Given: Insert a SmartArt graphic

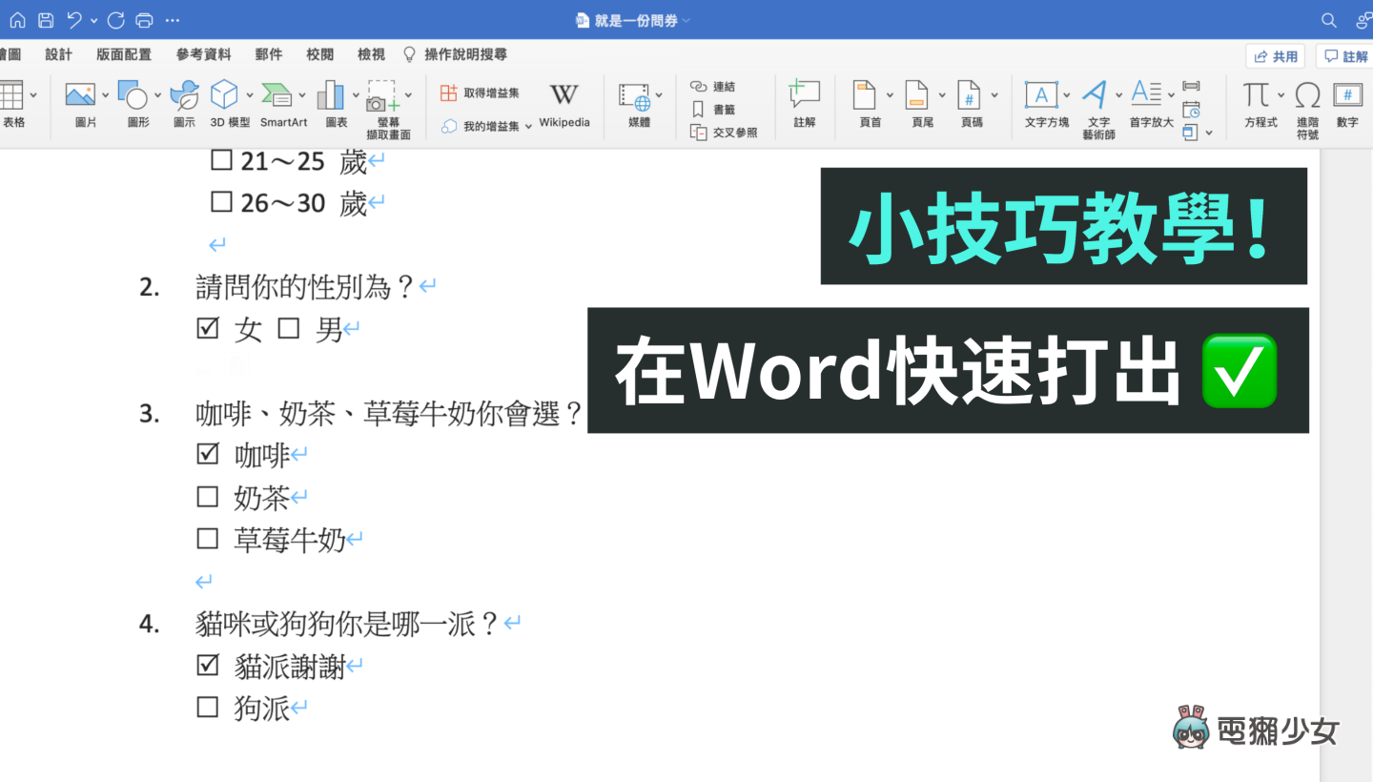Looking at the screenshot, I should tap(282, 105).
